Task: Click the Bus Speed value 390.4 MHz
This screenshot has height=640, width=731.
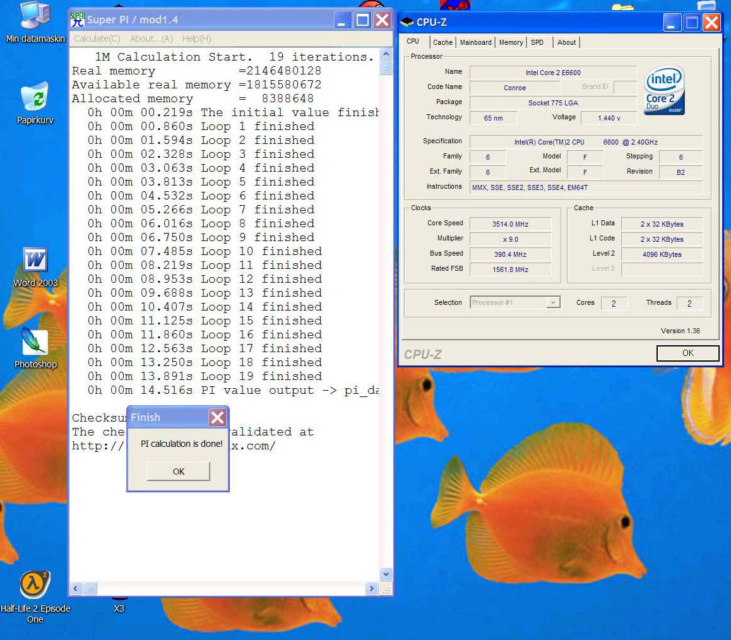Action: (510, 254)
